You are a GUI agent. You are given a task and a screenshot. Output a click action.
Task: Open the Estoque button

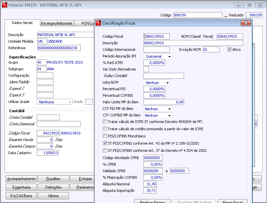[82, 179]
